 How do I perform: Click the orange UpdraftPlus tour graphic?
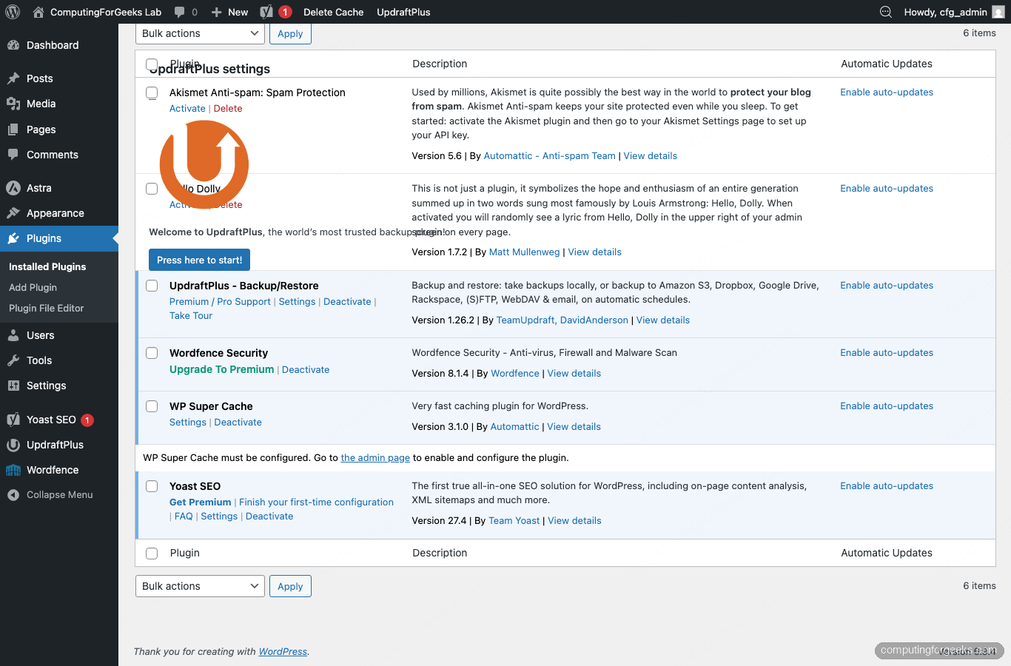click(x=204, y=163)
